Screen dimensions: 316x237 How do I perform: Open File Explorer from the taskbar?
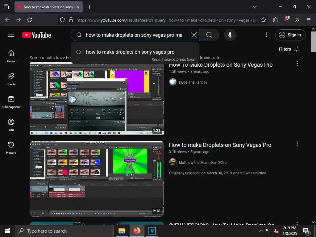coord(122,231)
